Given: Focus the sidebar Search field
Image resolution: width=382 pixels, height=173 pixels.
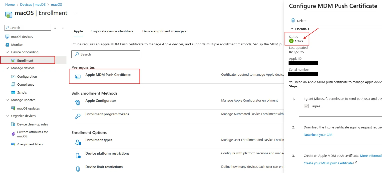Looking at the screenshot, I should pos(27,28).
